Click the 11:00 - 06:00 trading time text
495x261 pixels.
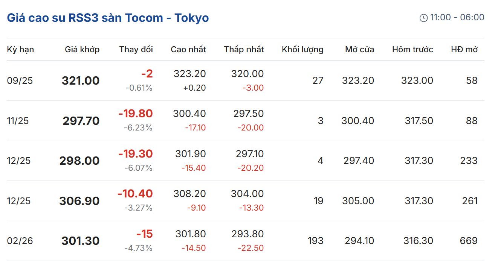click(x=457, y=17)
